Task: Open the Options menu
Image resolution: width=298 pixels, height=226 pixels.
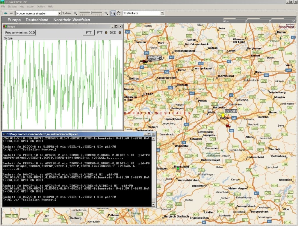Action: [41, 6]
